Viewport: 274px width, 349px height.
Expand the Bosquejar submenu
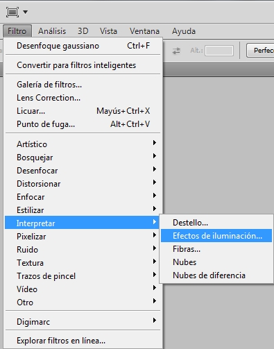pos(83,158)
